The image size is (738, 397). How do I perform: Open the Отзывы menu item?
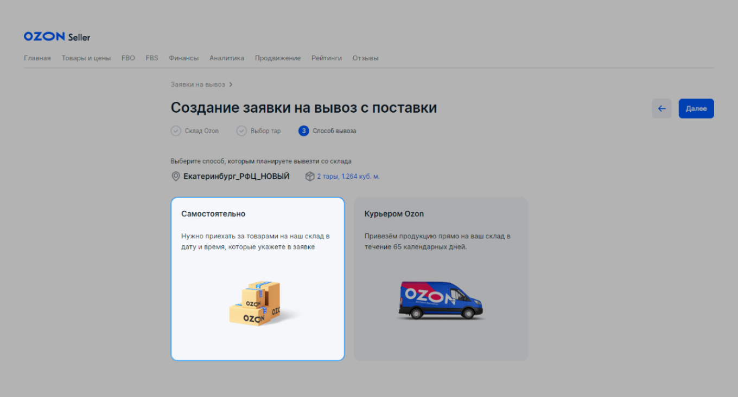coord(366,58)
